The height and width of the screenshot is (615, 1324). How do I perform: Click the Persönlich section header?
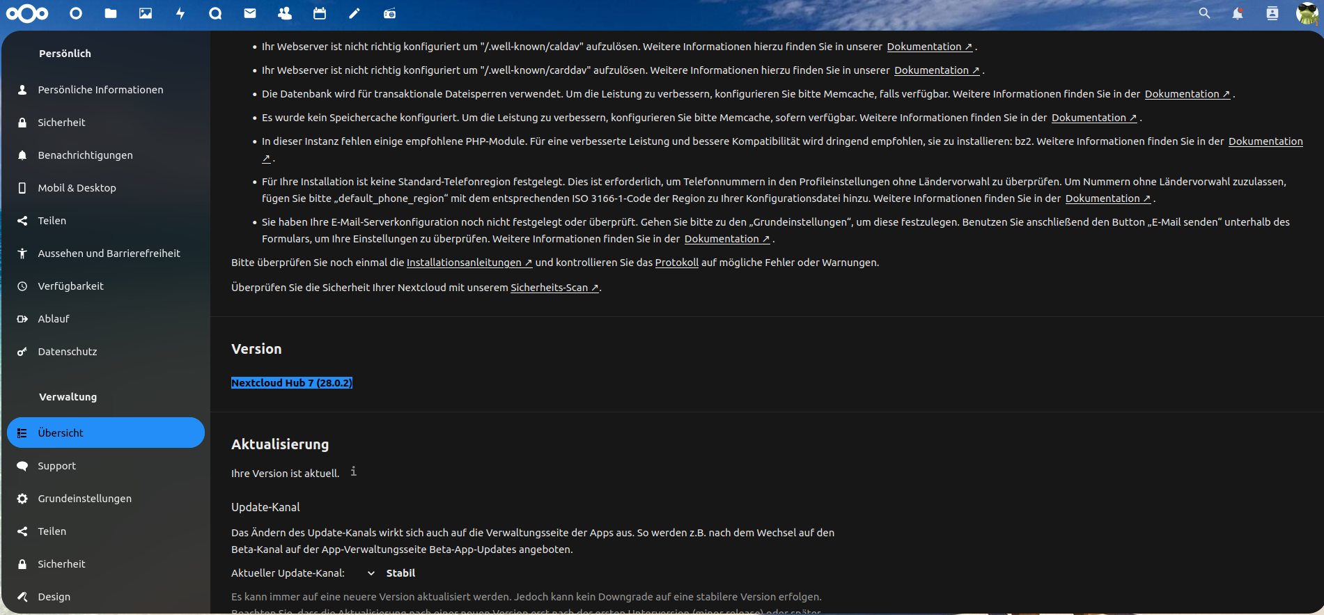click(x=65, y=54)
